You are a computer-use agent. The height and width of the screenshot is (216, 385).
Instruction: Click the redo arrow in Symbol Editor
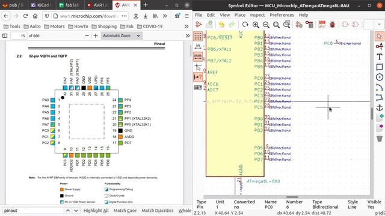tap(232, 25)
